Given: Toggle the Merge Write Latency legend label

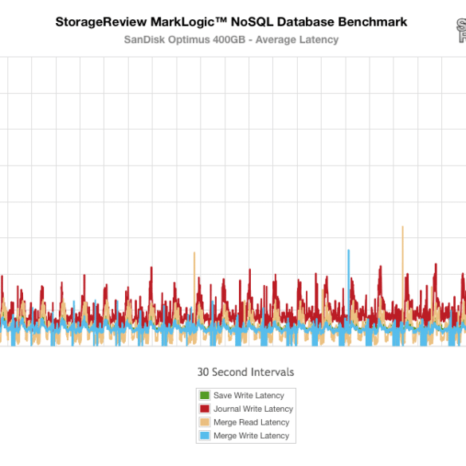Looking at the screenshot, I should click(252, 436).
